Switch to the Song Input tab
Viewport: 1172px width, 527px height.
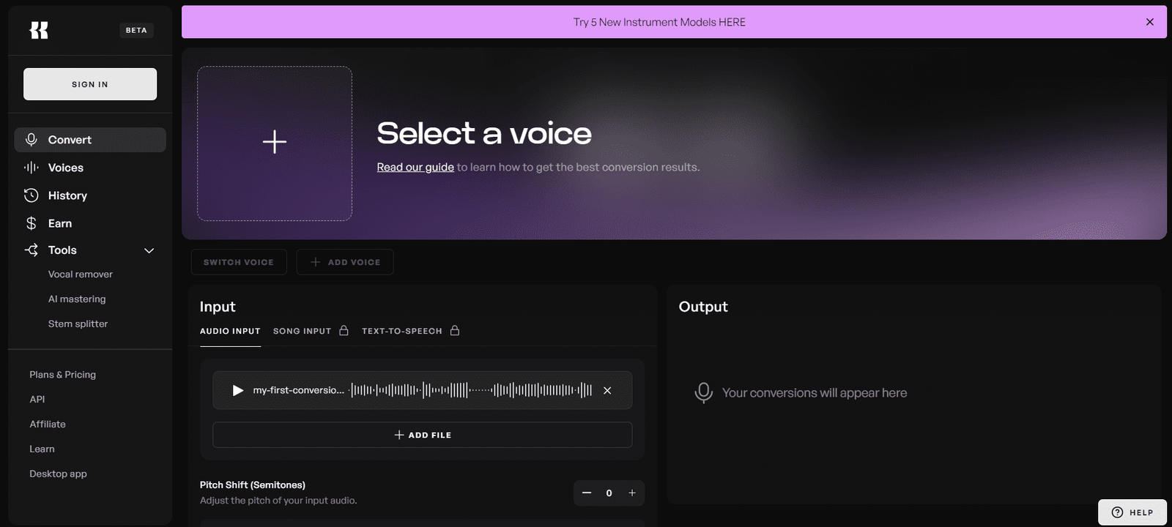[x=303, y=331]
